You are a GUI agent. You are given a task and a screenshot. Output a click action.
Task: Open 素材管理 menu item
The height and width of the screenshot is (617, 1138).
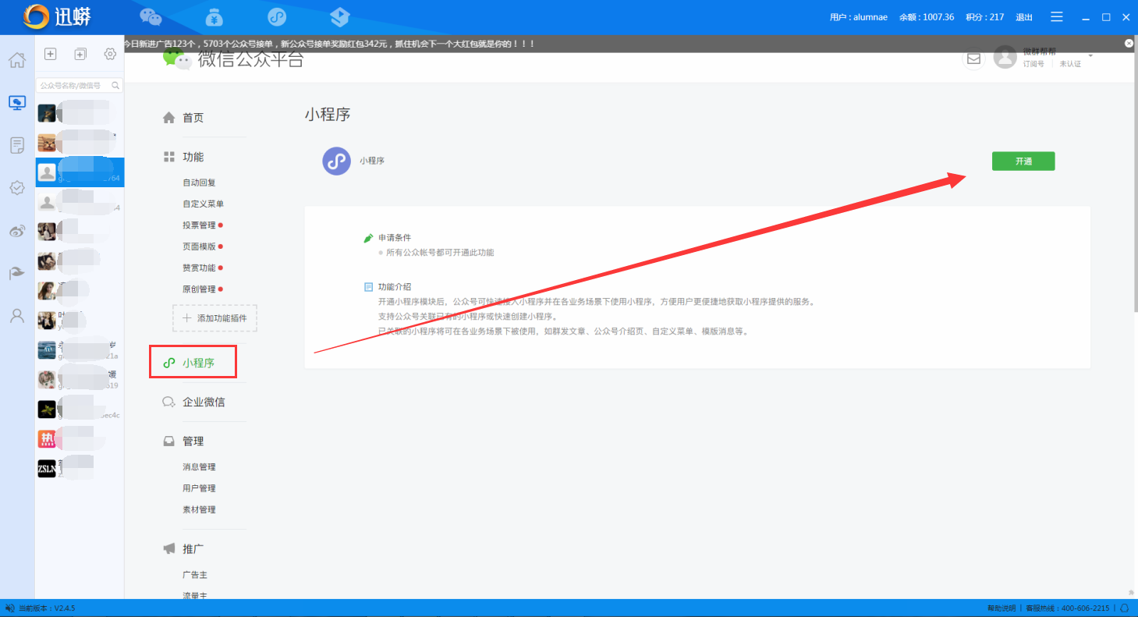pos(199,509)
